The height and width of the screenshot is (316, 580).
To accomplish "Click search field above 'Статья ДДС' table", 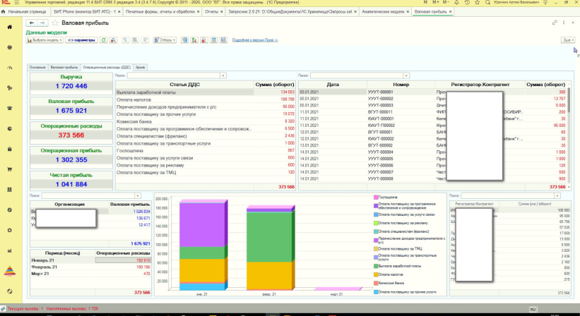I will 174,74.
